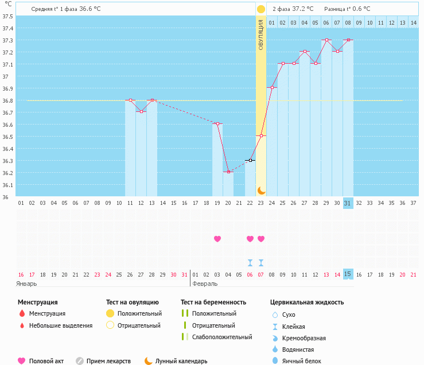Click the yellow Положительный ovulation test circle
424x365 pixels.
pos(110,313)
